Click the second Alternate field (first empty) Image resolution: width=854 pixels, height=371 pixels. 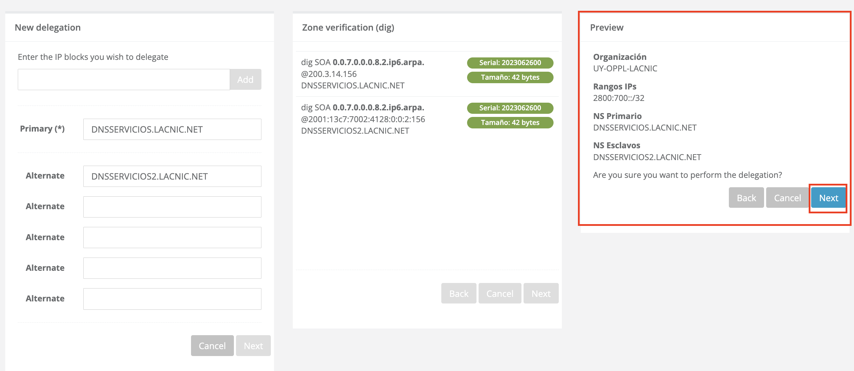pyautogui.click(x=172, y=207)
